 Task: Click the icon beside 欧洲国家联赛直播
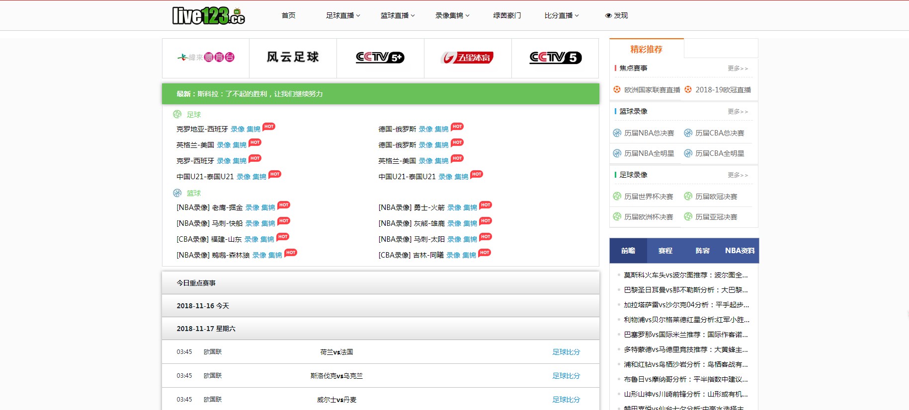click(617, 89)
